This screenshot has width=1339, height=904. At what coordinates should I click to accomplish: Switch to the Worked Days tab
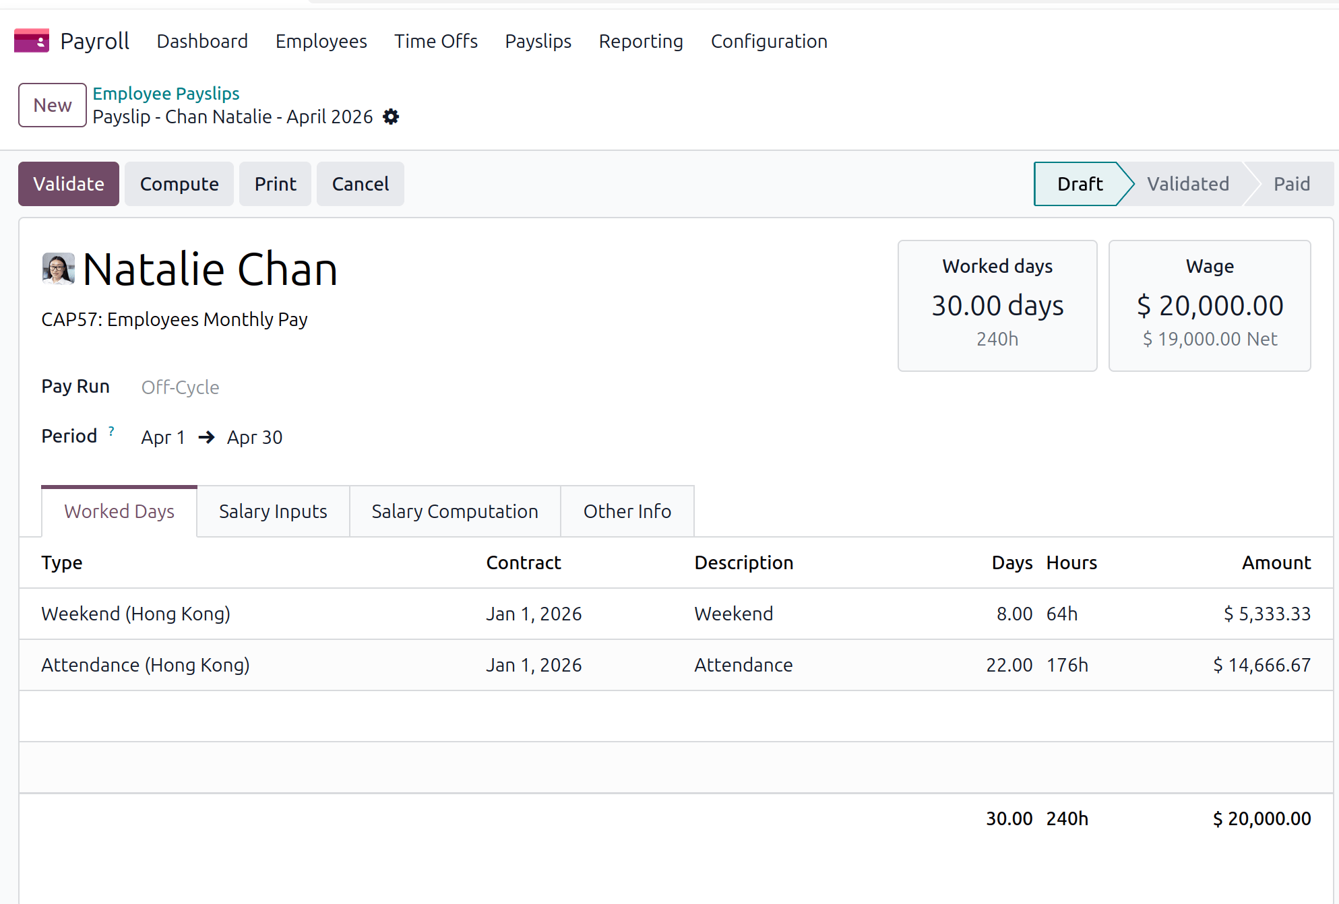(119, 511)
